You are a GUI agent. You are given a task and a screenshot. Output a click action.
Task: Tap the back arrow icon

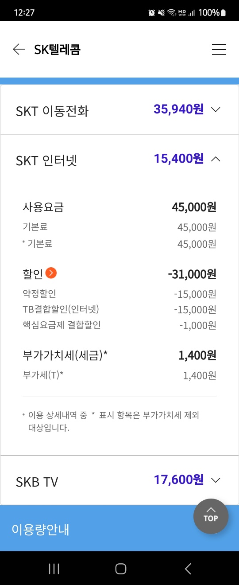pos(19,49)
